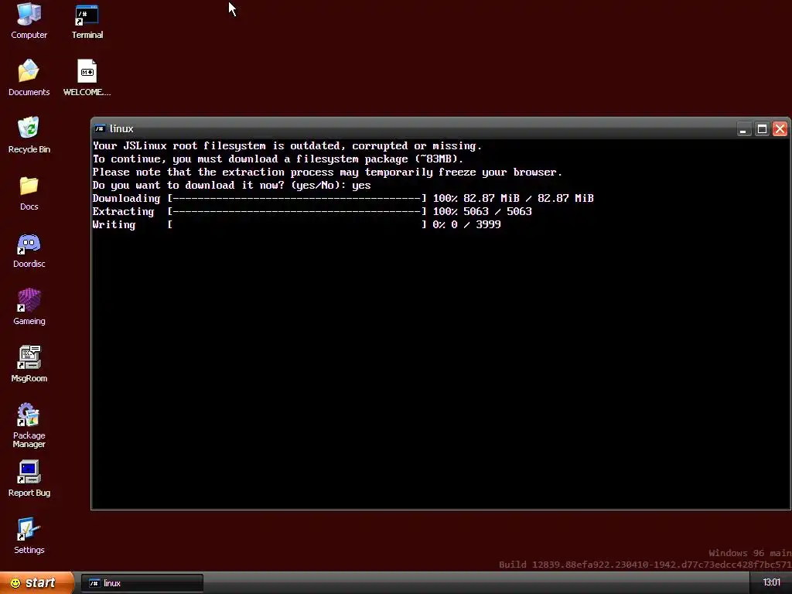
Task: Open the start menu button
Action: point(36,583)
